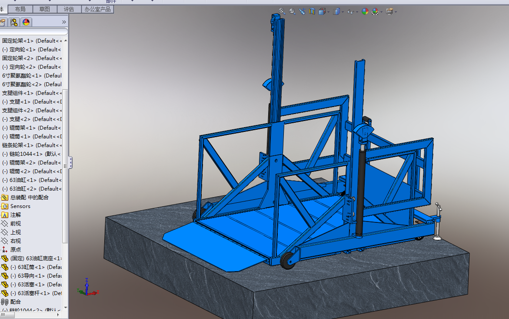Screen dimensions: 509x319
Task: Select (-) 辊筒架<2> component
Action: 31,163
